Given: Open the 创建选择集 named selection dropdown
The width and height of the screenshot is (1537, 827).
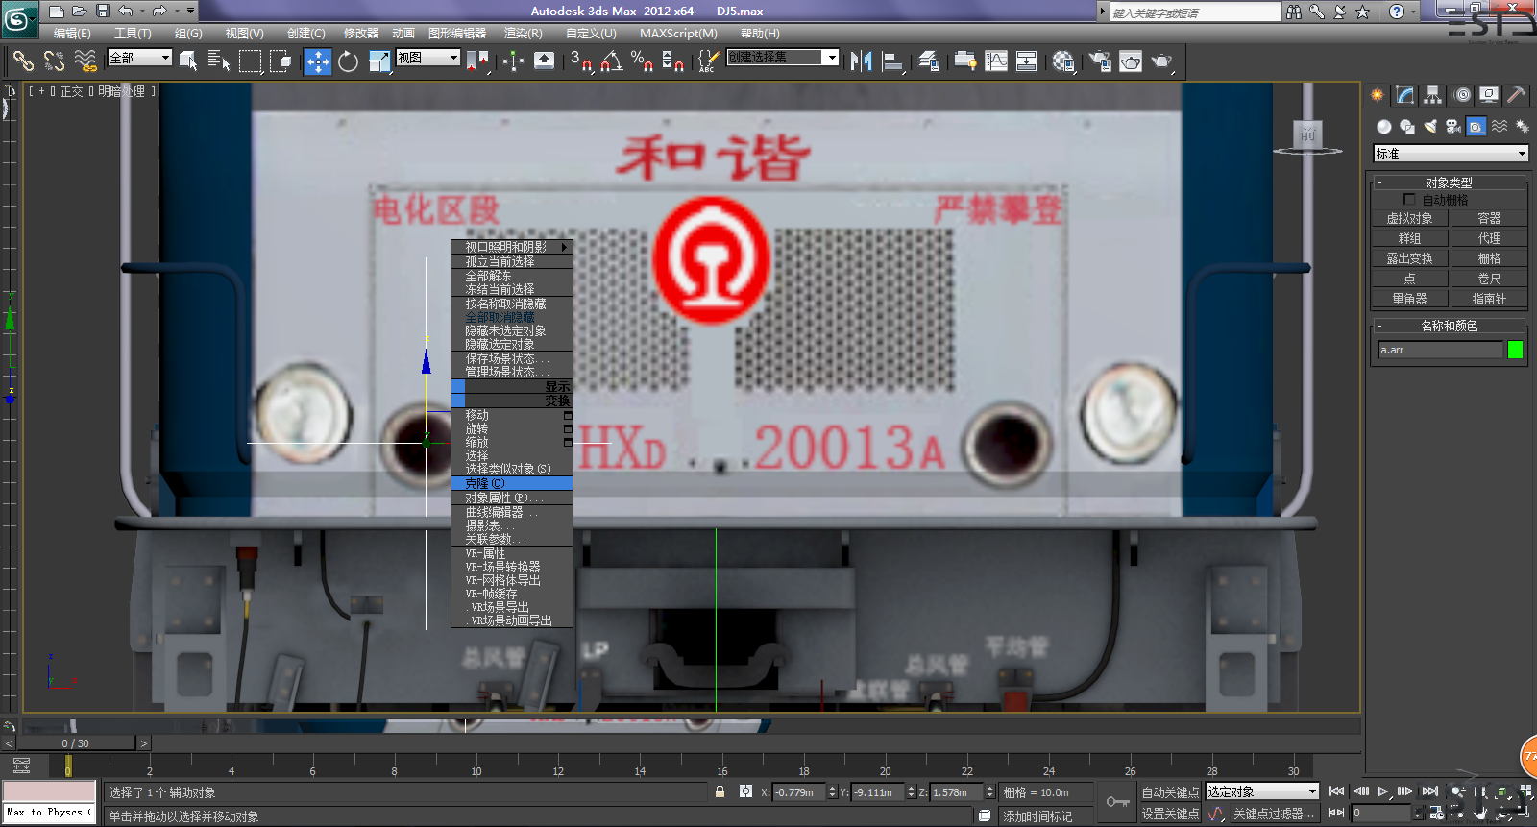Looking at the screenshot, I should (x=782, y=58).
